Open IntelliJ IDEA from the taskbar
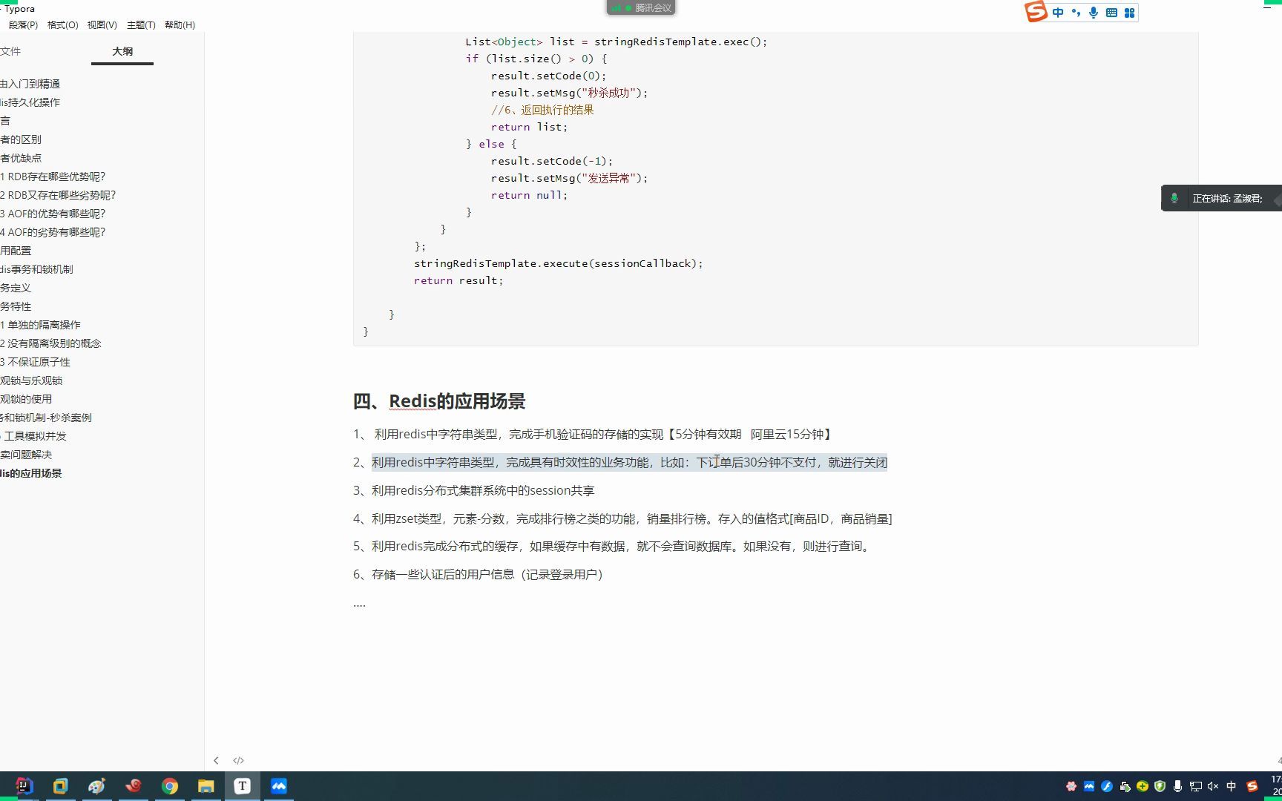This screenshot has width=1282, height=801. pos(24,786)
